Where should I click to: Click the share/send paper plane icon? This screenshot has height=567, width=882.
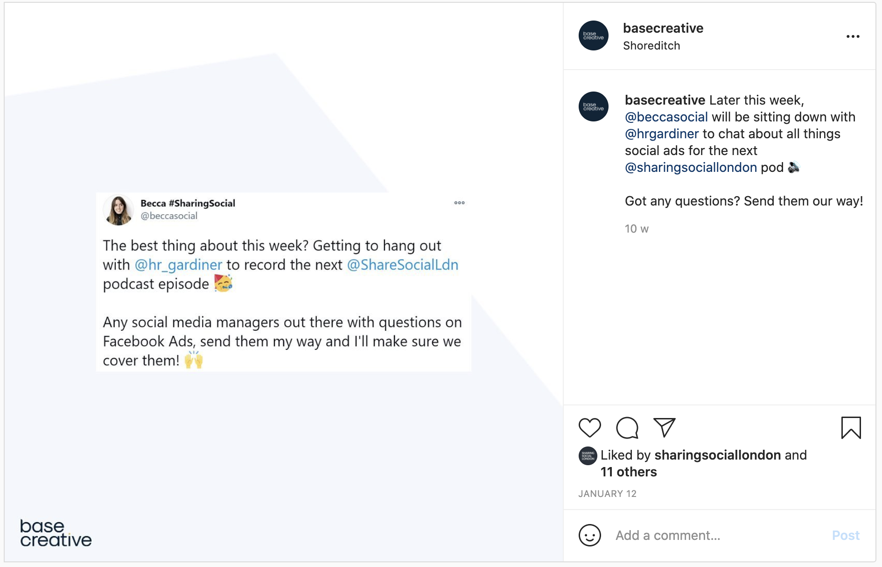[x=665, y=426]
